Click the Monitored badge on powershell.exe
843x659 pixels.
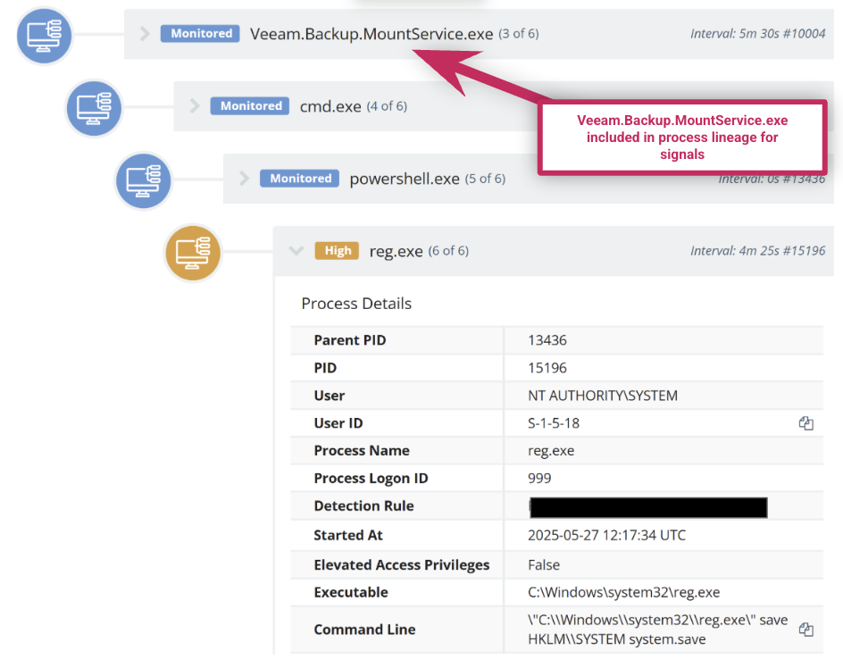(x=299, y=179)
